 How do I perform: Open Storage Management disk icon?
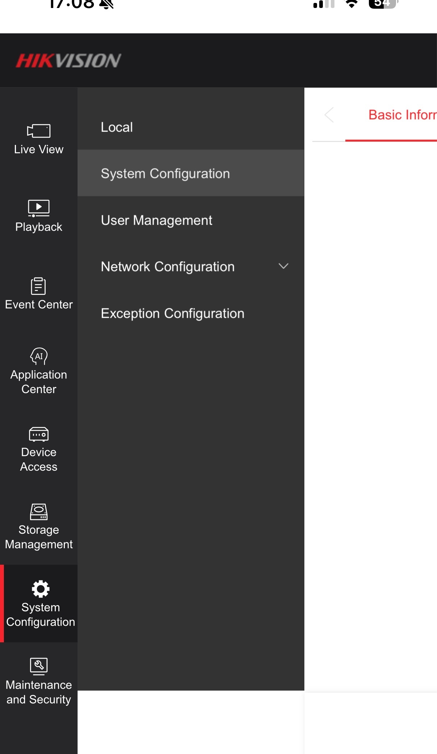click(x=39, y=512)
